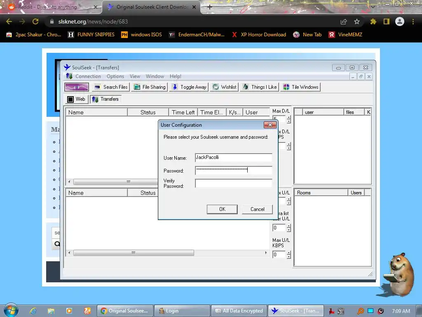Open the Extensions puzzle icon

point(373,21)
